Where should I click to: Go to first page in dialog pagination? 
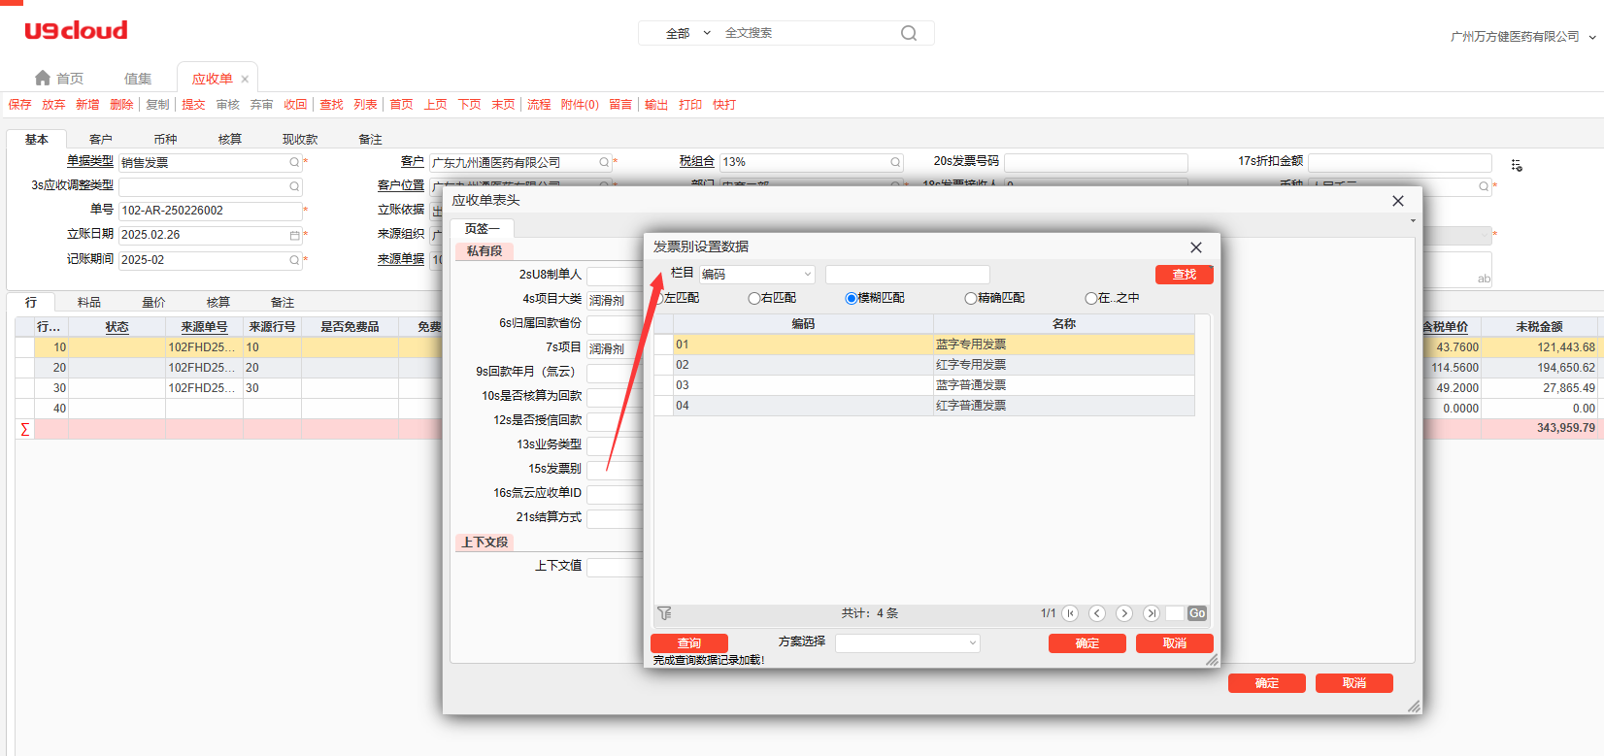click(1070, 613)
